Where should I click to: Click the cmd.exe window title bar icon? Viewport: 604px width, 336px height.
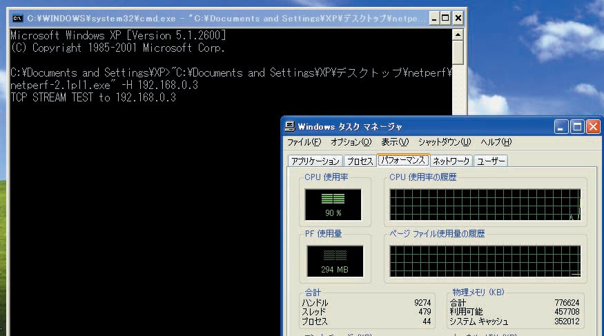pyautogui.click(x=18, y=18)
